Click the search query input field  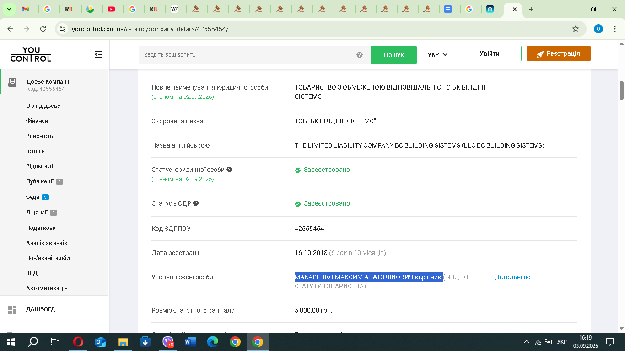pos(247,55)
